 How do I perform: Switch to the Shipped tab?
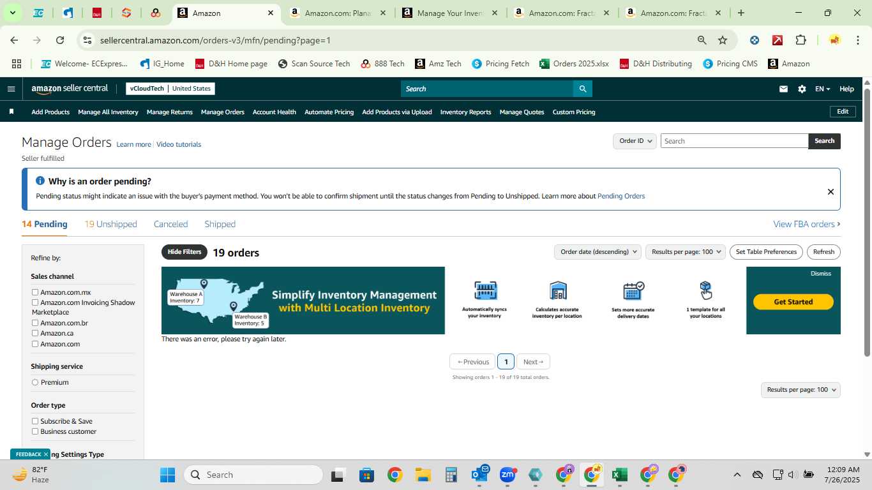220,224
